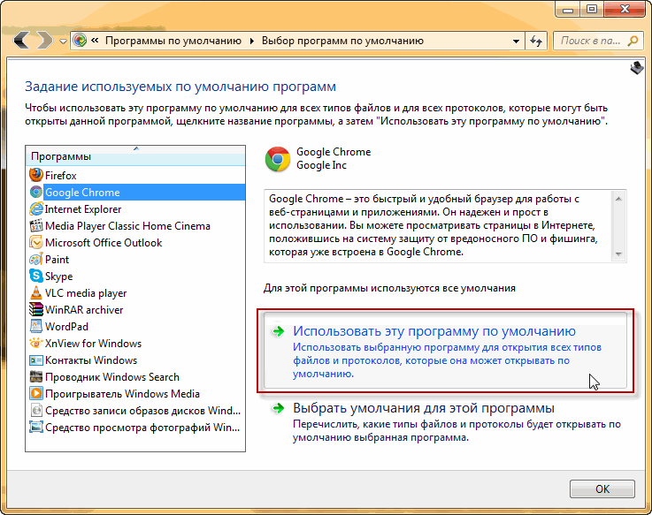Click green arrow beside Использовать эту программу
This screenshot has height=515, width=652.
point(278,331)
